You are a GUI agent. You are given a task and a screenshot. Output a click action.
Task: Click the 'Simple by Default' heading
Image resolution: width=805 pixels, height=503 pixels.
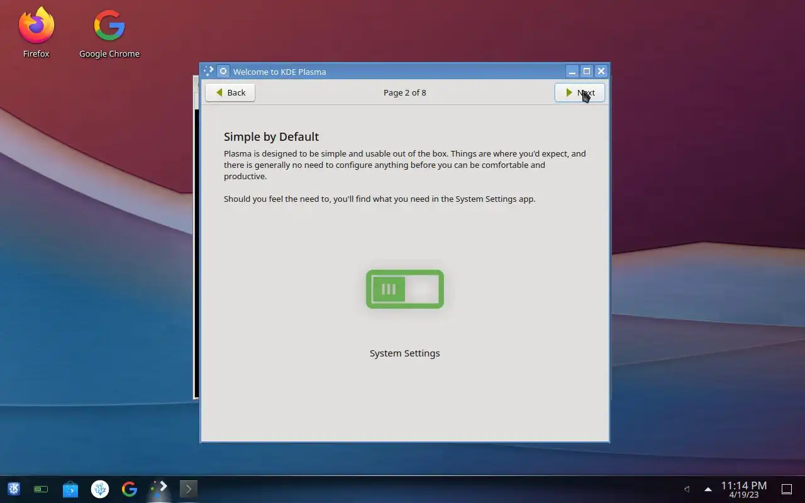coord(271,136)
